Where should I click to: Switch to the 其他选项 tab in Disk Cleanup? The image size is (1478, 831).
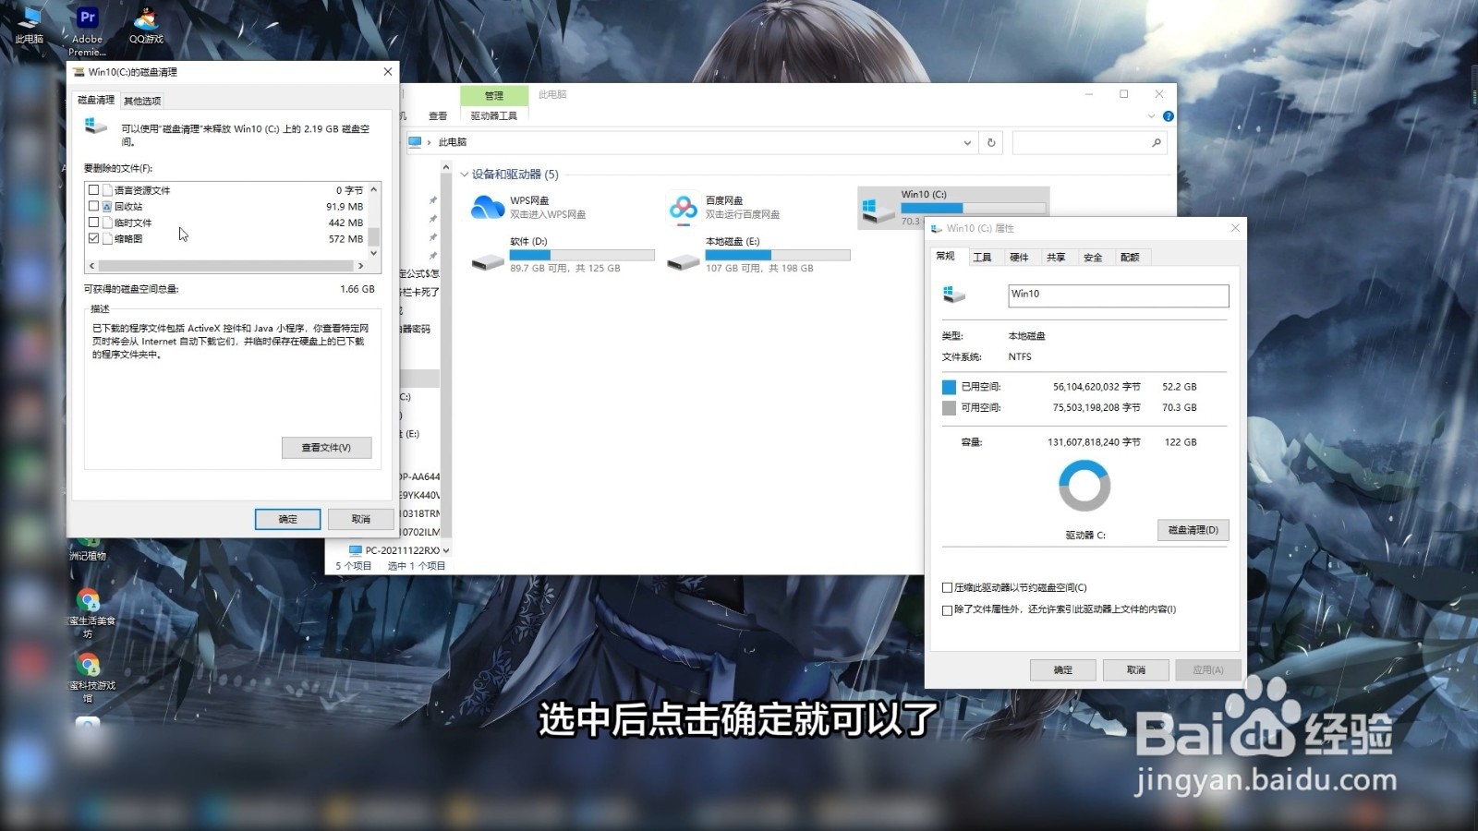(x=141, y=99)
